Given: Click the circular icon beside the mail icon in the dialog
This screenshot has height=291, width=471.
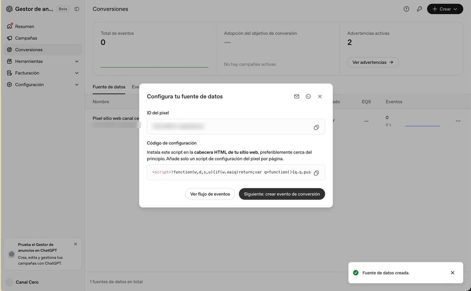Looking at the screenshot, I should [308, 97].
